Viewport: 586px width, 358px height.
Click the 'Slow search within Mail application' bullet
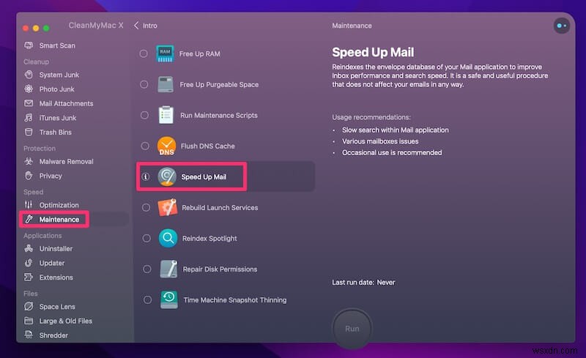click(x=396, y=130)
